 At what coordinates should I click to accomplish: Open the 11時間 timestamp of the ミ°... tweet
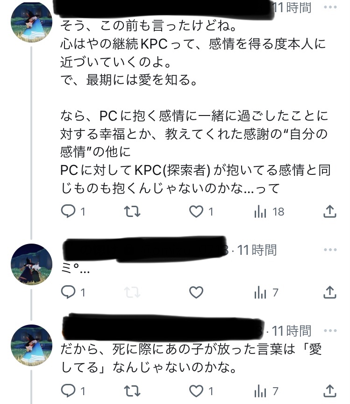(x=257, y=250)
